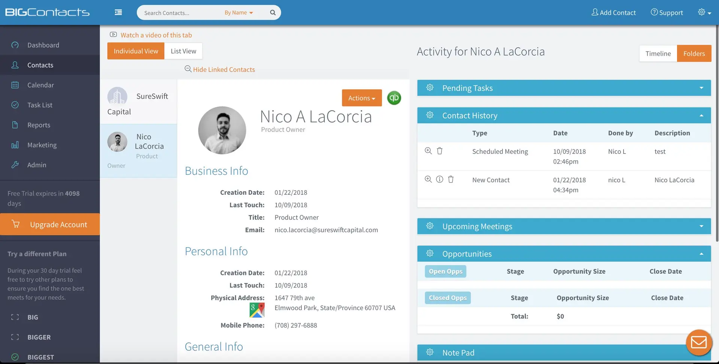Image resolution: width=719 pixels, height=364 pixels.
Task: Delete the Scheduled Meeting history entry
Action: point(440,151)
